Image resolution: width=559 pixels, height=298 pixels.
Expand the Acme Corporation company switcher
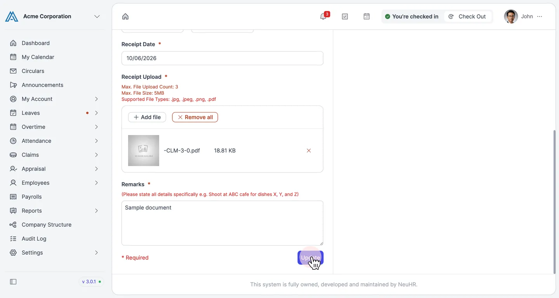(x=97, y=16)
